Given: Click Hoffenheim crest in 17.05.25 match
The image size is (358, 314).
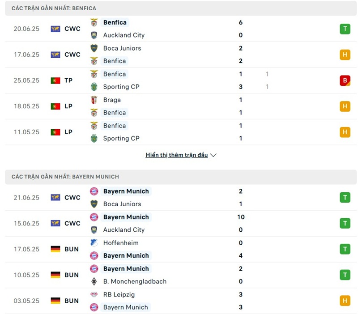Looking at the screenshot, I should pyautogui.click(x=94, y=243).
